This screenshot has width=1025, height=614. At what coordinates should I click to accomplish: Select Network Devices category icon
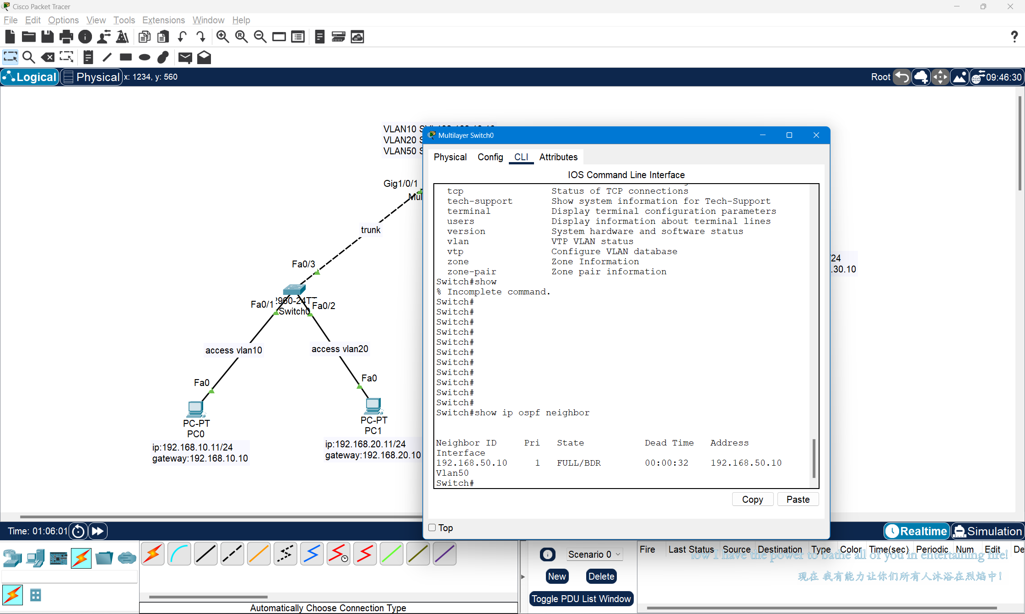click(x=12, y=558)
